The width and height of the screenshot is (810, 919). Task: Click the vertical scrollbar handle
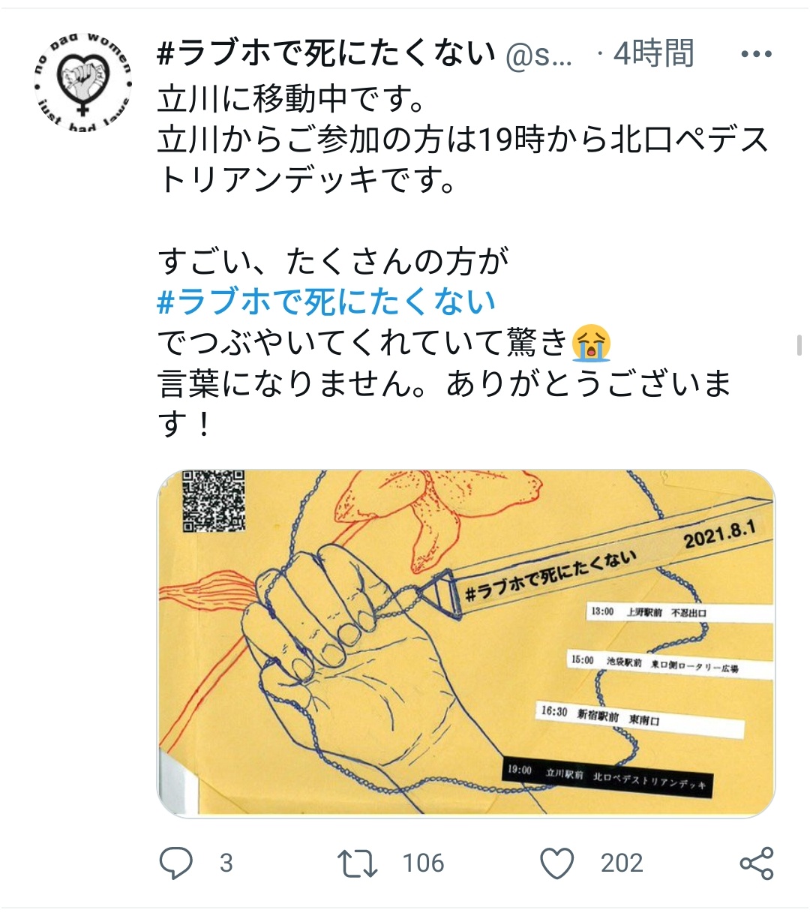coord(799,346)
